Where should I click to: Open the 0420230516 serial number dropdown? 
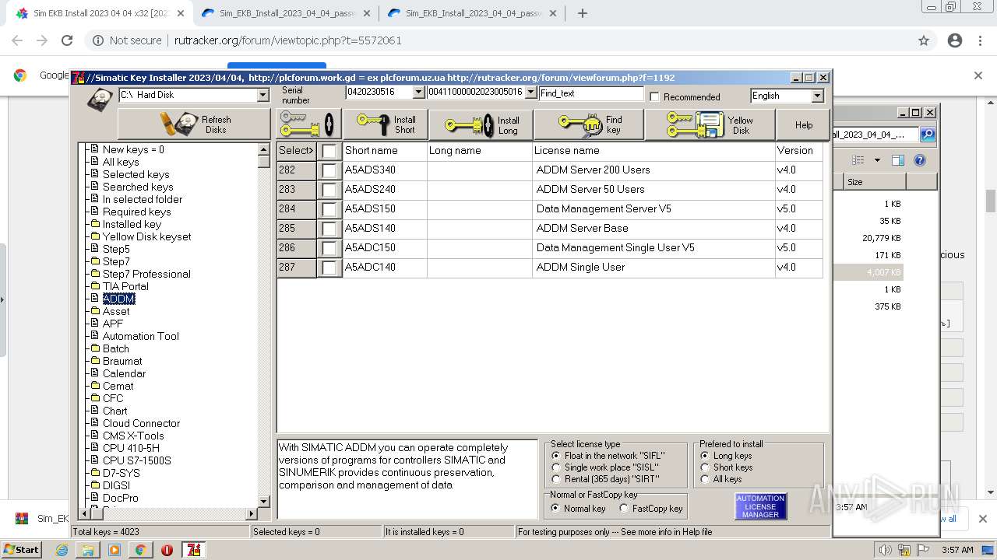click(418, 93)
